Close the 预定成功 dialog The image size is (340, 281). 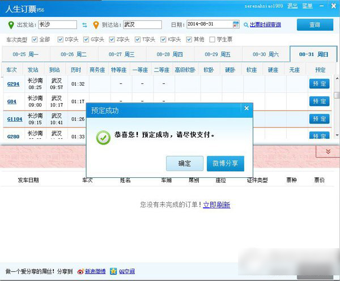click(x=246, y=108)
